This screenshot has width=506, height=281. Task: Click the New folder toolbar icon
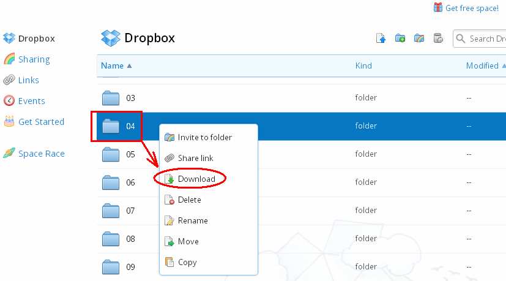coord(400,38)
